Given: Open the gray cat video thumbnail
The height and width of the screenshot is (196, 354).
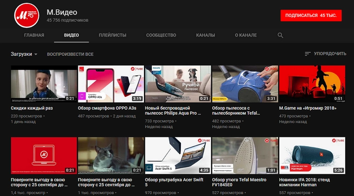Looking at the screenshot, I should click(111, 155).
